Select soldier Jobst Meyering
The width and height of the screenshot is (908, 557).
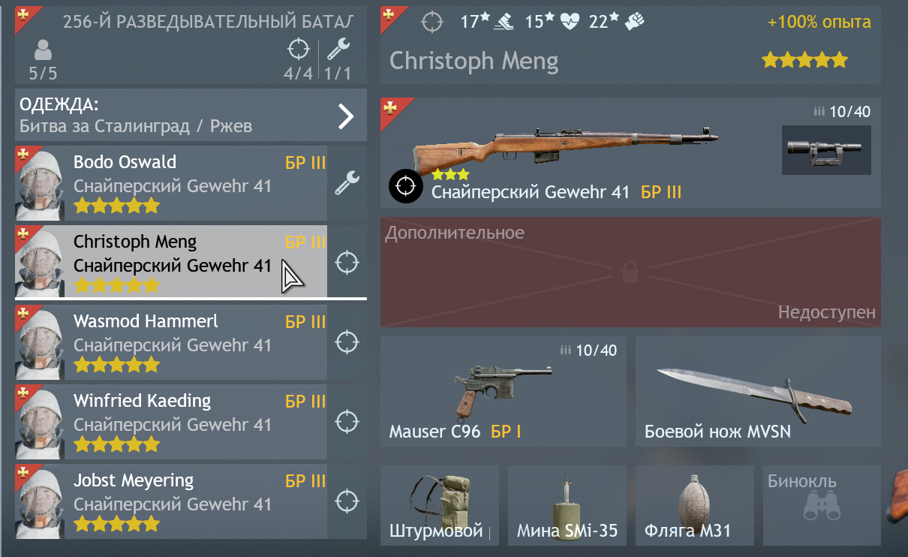(x=171, y=501)
